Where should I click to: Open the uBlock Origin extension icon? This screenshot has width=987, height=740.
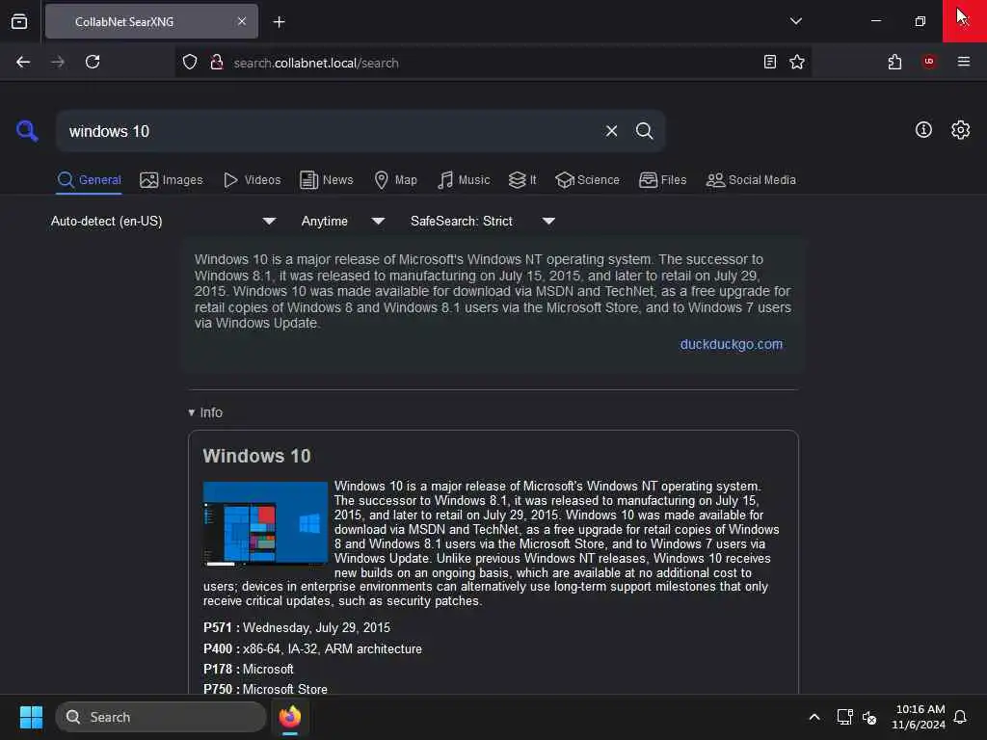tap(928, 62)
